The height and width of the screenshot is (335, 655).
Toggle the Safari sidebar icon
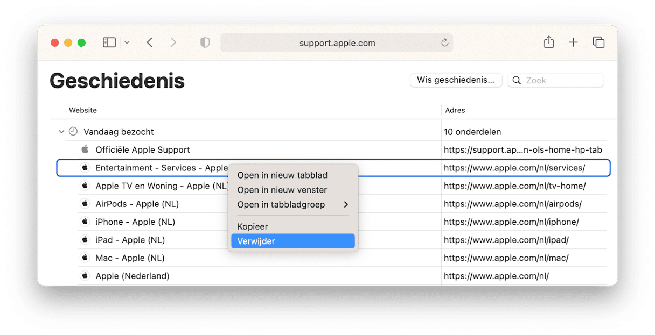pyautogui.click(x=109, y=42)
